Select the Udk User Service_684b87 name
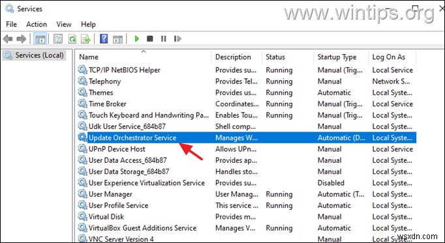This screenshot has width=445, height=243. click(x=127, y=126)
